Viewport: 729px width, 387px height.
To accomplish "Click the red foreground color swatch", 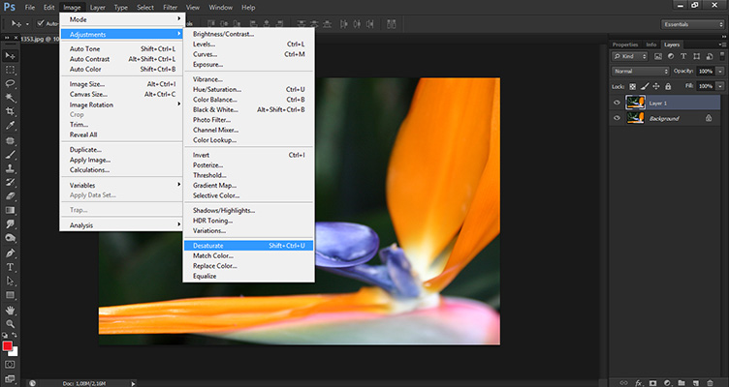I will pos(7,345).
